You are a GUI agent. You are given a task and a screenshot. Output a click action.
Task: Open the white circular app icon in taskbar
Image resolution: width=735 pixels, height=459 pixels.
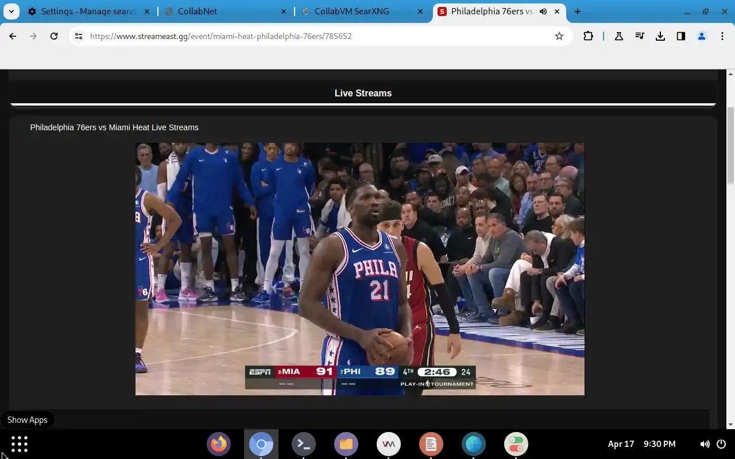pyautogui.click(x=389, y=444)
